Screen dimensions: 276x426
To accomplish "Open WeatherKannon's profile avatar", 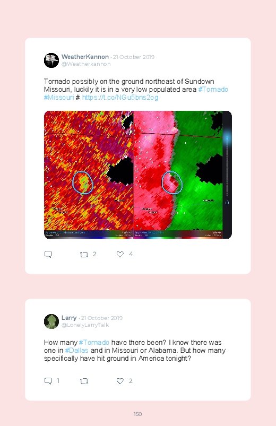I will [x=51, y=60].
